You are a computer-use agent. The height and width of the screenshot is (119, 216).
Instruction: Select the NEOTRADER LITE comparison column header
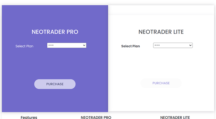(x=175, y=117)
